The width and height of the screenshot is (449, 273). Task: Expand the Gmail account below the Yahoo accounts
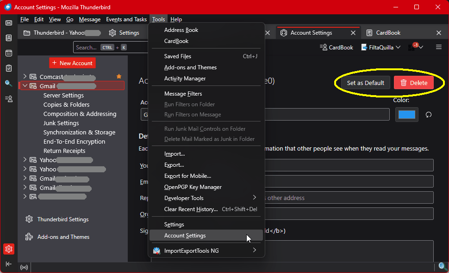[x=25, y=178]
